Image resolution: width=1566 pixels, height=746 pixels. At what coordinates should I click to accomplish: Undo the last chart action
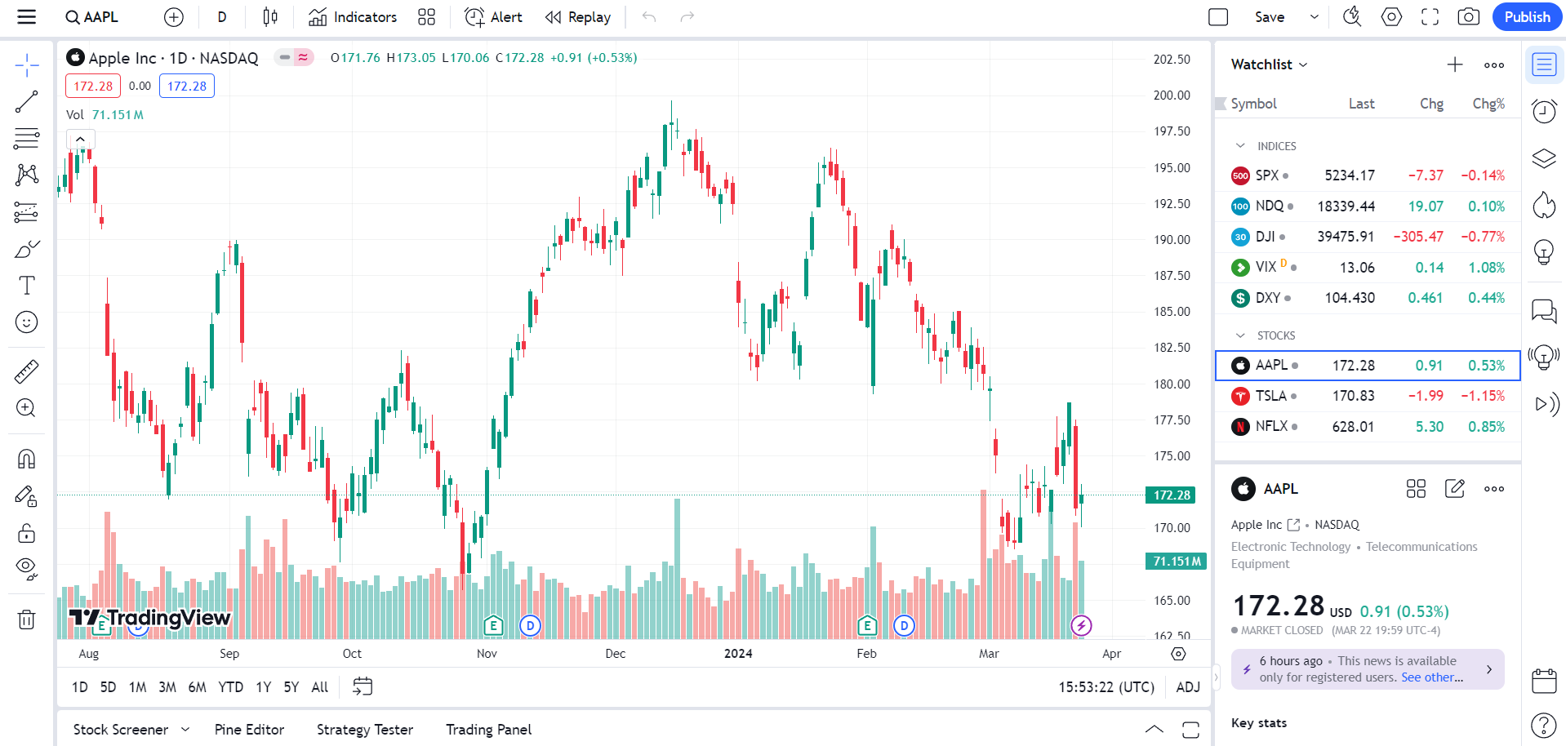pyautogui.click(x=649, y=17)
